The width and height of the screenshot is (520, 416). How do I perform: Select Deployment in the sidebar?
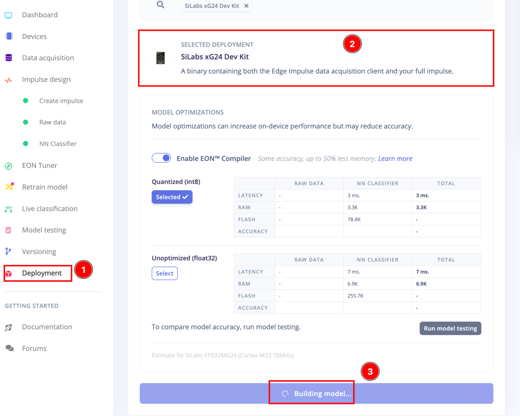click(42, 273)
